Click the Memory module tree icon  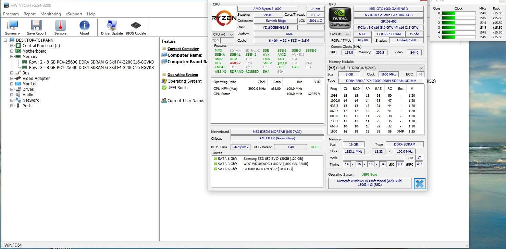[18, 56]
